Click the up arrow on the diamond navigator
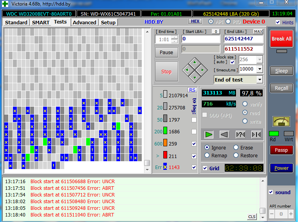 (195, 62)
